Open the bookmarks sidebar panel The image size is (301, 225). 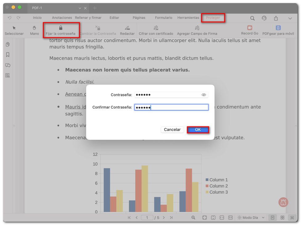click(7, 55)
